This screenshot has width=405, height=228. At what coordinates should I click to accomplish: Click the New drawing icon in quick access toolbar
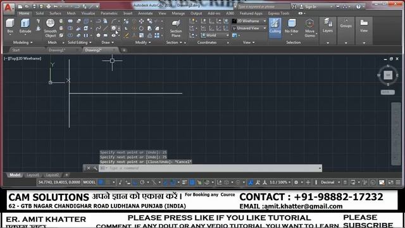click(20, 6)
